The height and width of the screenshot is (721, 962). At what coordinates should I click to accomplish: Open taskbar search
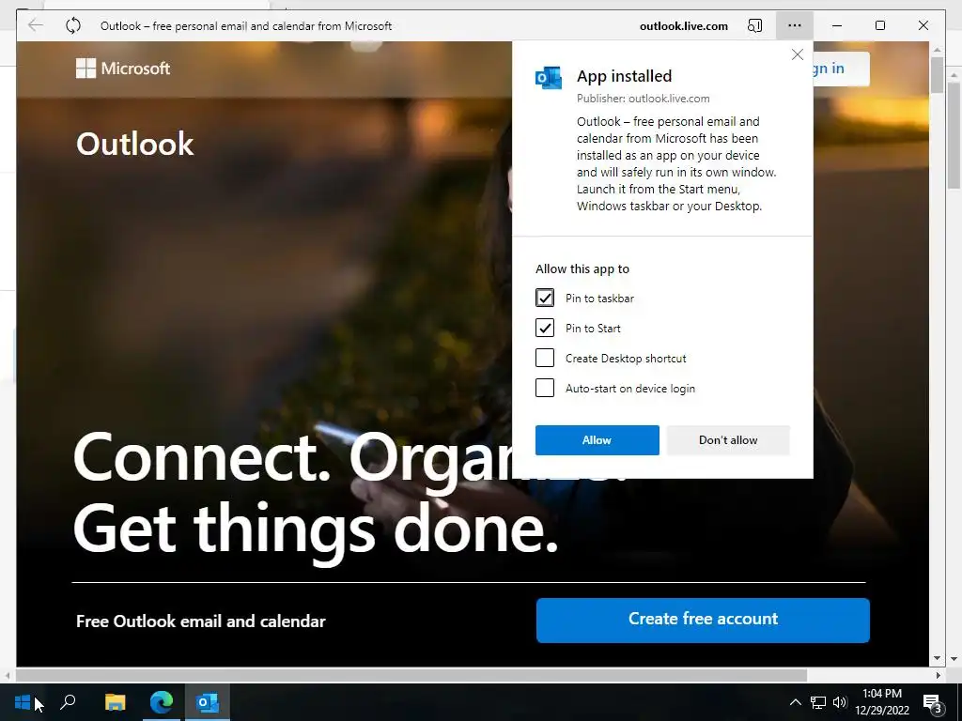point(68,702)
